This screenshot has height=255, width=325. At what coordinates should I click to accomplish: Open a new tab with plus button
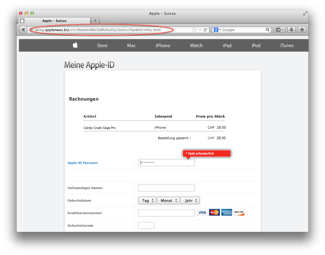point(95,21)
